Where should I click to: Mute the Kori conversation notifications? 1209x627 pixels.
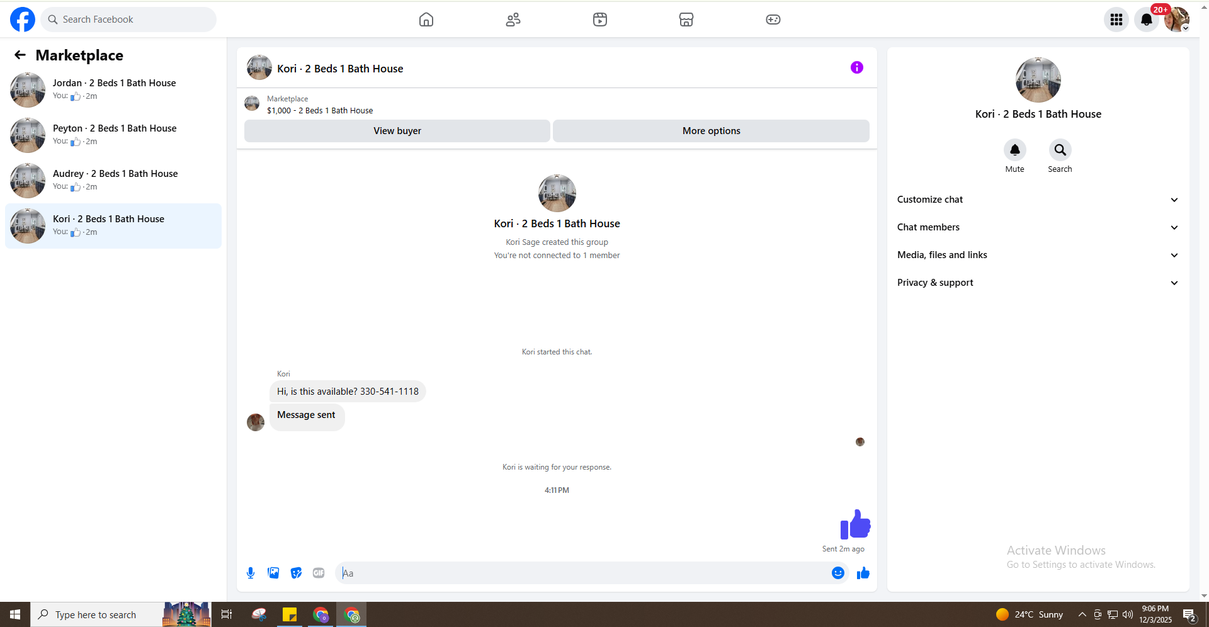click(x=1015, y=150)
